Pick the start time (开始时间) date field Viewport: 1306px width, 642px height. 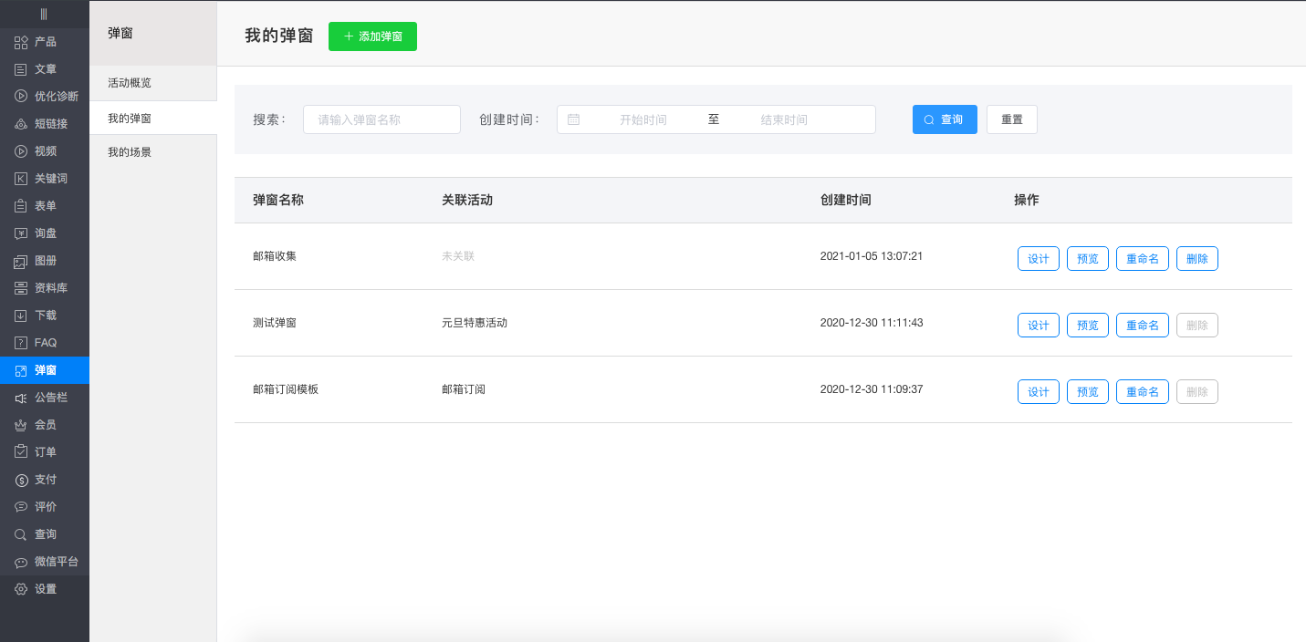click(643, 119)
